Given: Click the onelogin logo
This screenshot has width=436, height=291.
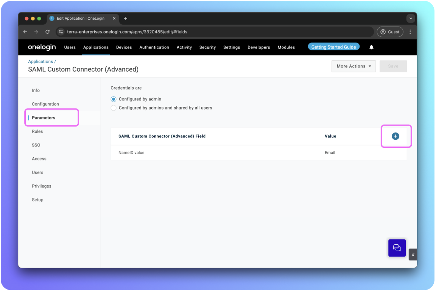Looking at the screenshot, I should coord(42,47).
